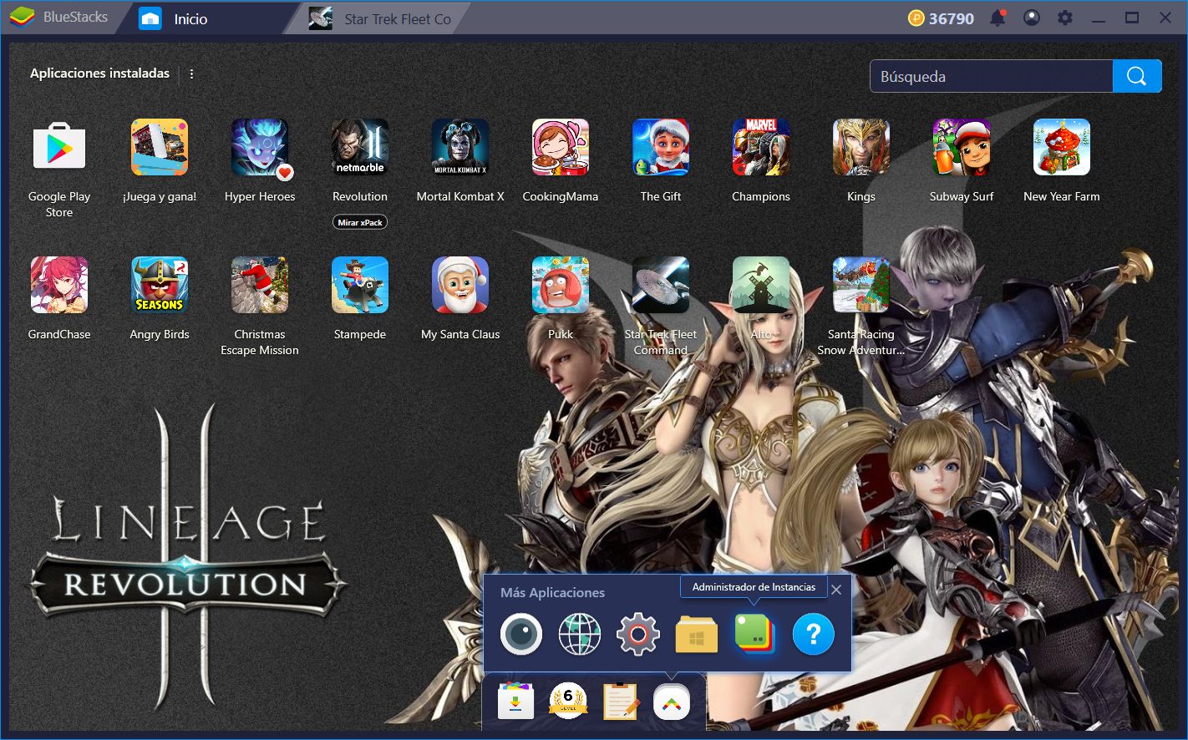The height and width of the screenshot is (740, 1188).
Task: Launch My Santa Claus app
Action: (x=460, y=285)
